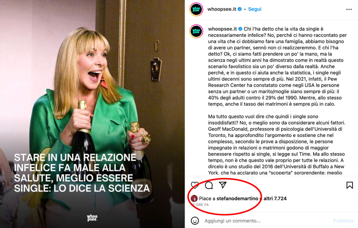
Task: Open whoopsee.it username in post header
Action: click(x=222, y=9)
